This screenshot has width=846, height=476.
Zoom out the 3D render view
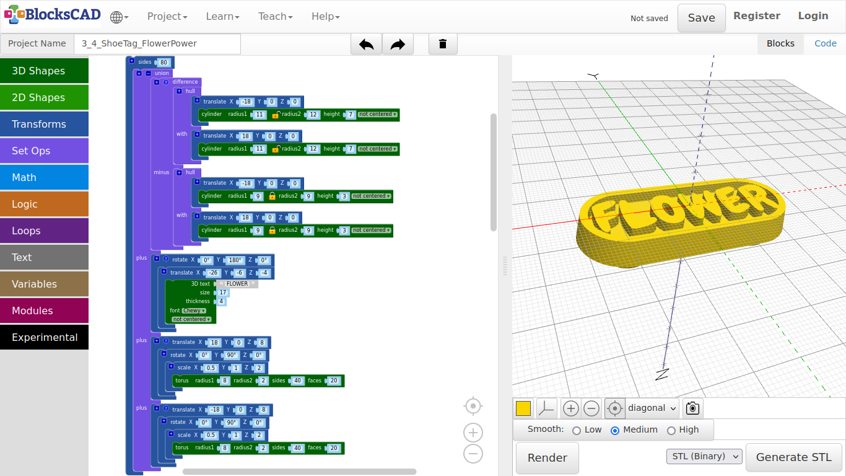591,408
